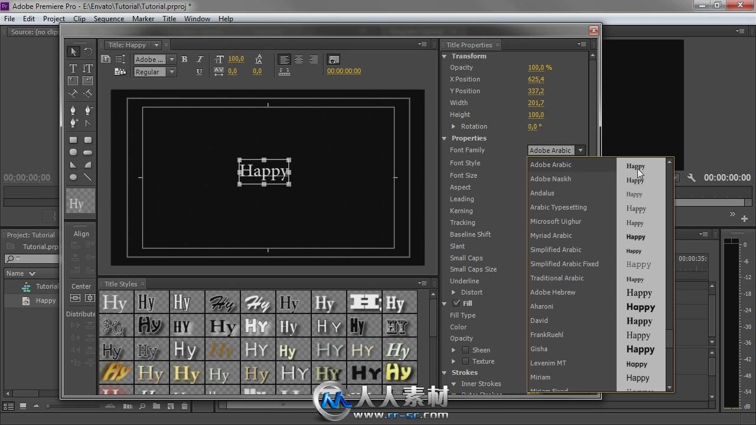Set text alignment to right

pos(314,59)
